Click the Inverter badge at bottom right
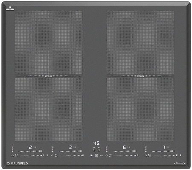Image resolution: width=192 pixels, height=170 pixels. tap(180, 164)
